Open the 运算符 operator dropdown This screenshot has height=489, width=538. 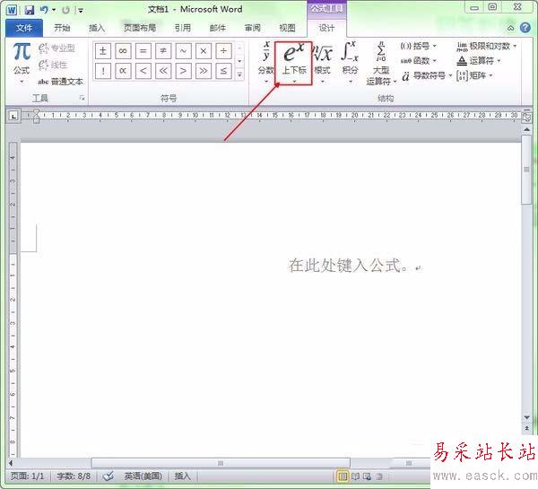click(x=479, y=61)
